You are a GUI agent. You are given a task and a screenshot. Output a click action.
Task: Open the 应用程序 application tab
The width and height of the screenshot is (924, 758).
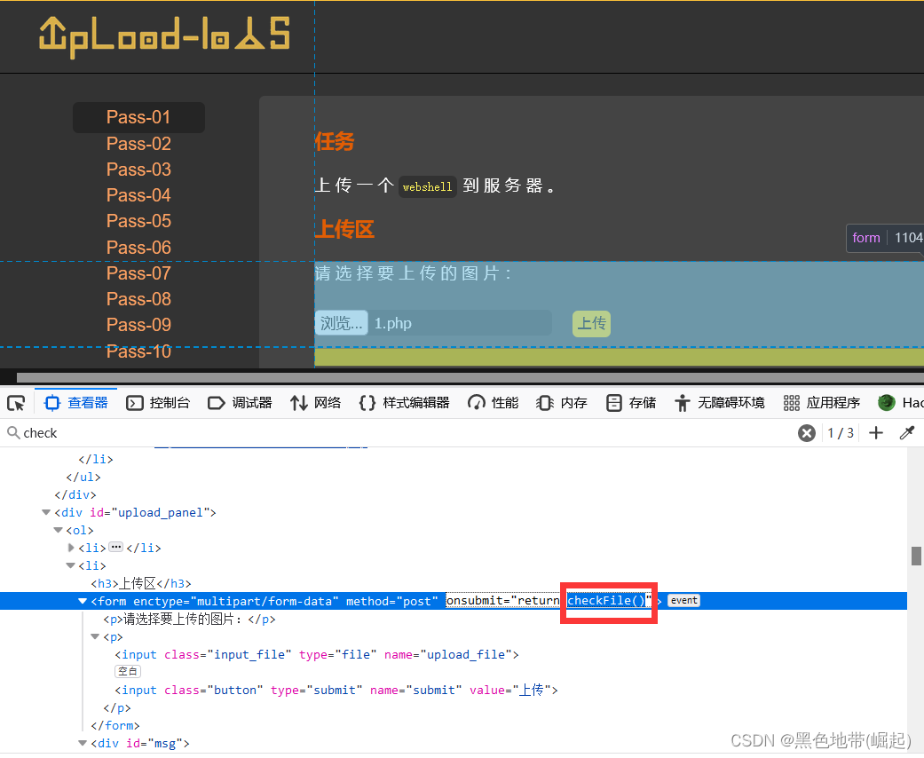click(x=821, y=403)
